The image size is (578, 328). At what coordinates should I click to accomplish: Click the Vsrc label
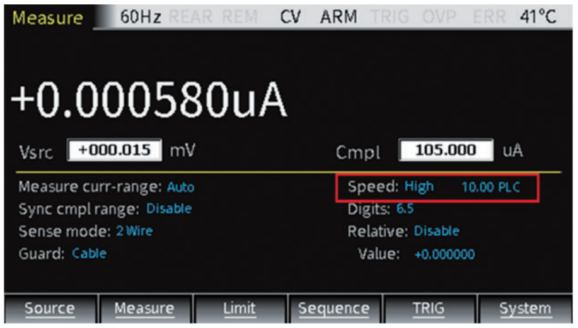point(36,152)
